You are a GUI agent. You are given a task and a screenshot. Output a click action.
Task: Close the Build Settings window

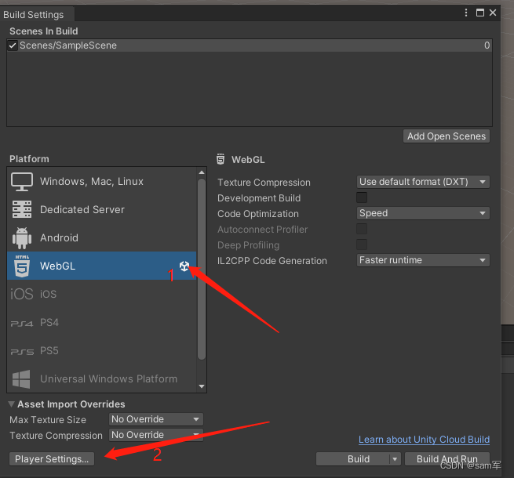tap(492, 13)
